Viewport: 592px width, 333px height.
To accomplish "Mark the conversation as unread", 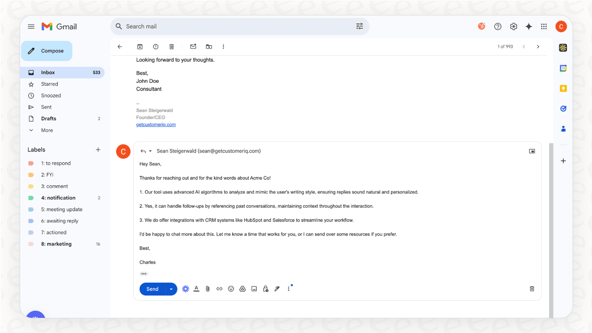I will [193, 46].
